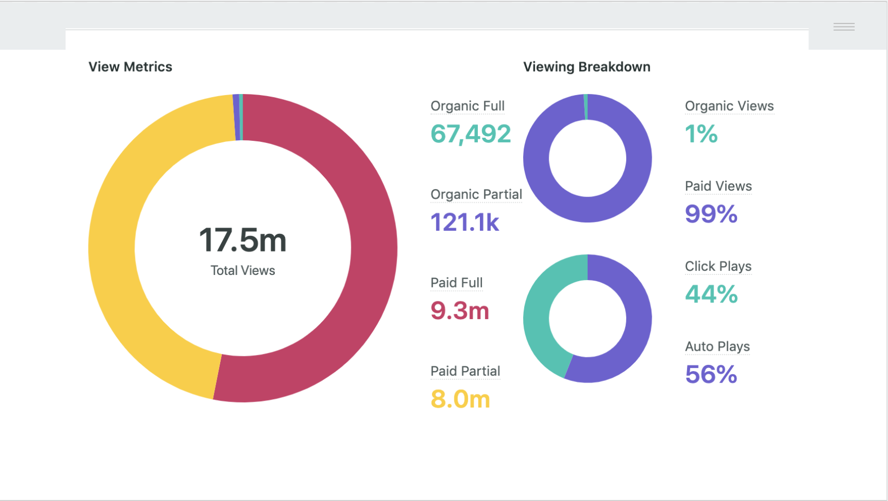
Task: Click the 99% Paid Views value
Action: (711, 214)
